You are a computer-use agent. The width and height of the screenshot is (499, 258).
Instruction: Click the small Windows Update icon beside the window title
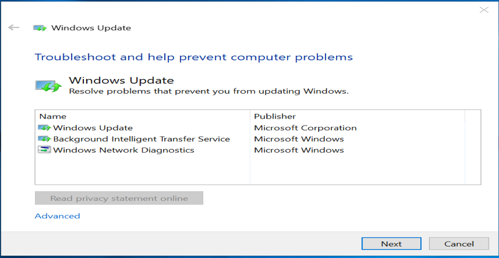point(40,28)
